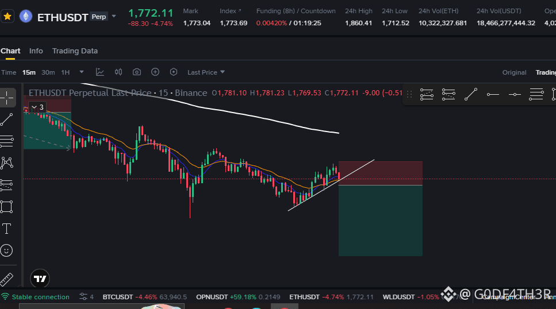Select the diagonal trend line in favorites toolbar
This screenshot has width=556, height=309.
click(470, 94)
